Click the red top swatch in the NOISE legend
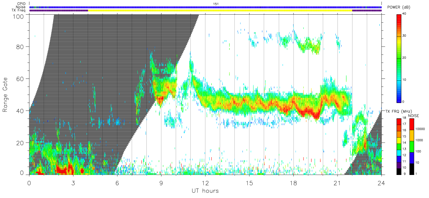This screenshot has width=429, height=198. click(x=412, y=124)
